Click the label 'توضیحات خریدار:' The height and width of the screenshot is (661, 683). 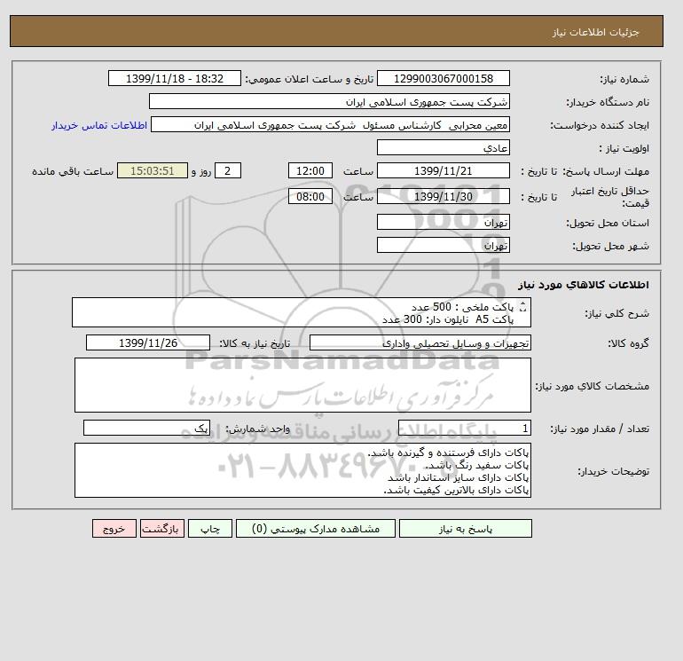point(613,471)
